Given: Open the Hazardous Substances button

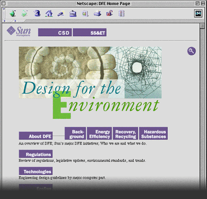Looking at the screenshot, I should pos(153,133).
